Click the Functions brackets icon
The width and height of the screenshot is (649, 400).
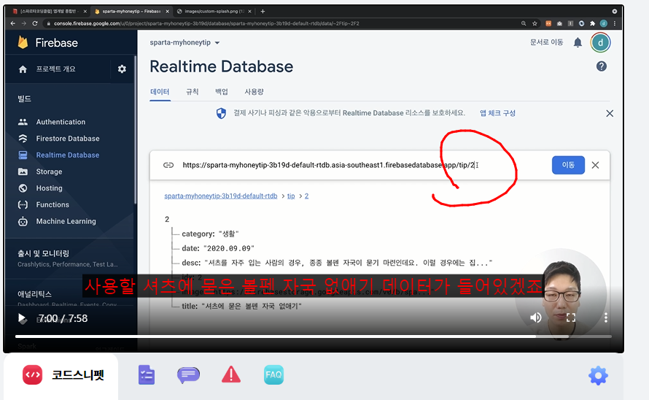pos(23,205)
